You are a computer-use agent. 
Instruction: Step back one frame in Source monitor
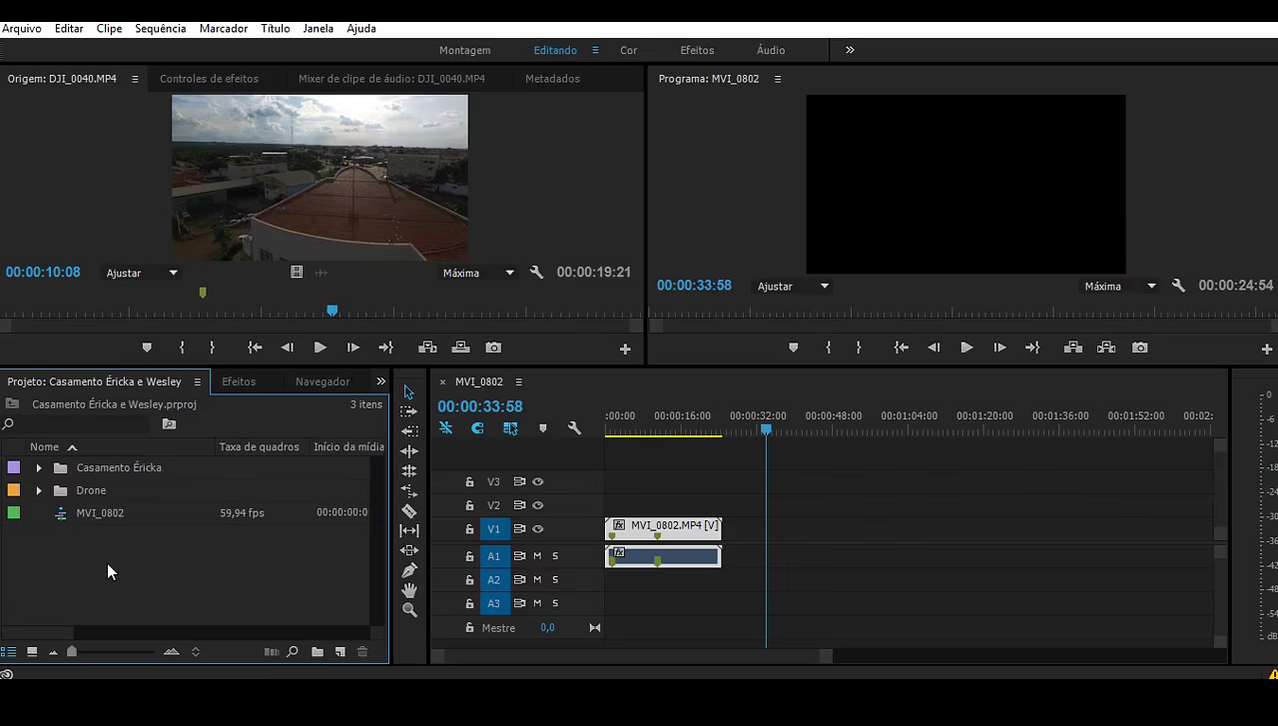288,348
